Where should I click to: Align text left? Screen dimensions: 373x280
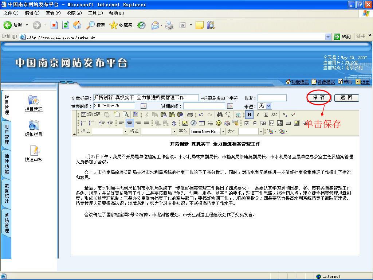tap(121, 123)
